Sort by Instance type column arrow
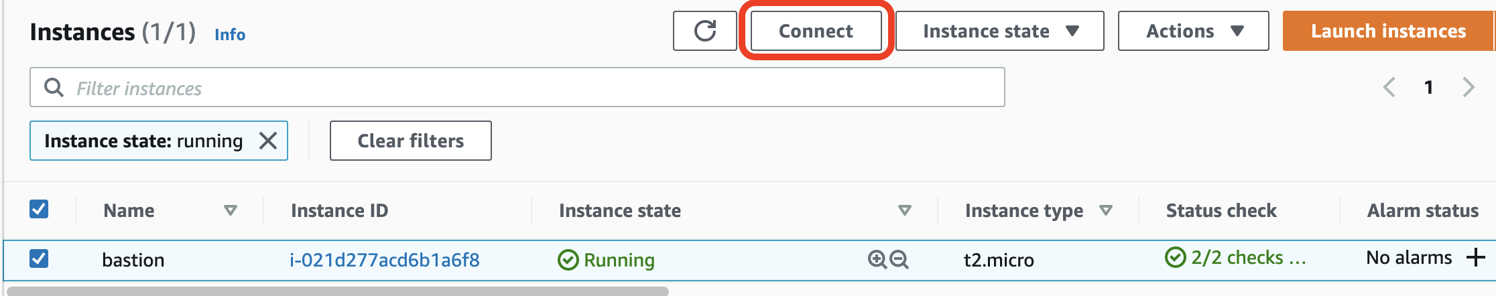The image size is (1496, 296). (1106, 210)
